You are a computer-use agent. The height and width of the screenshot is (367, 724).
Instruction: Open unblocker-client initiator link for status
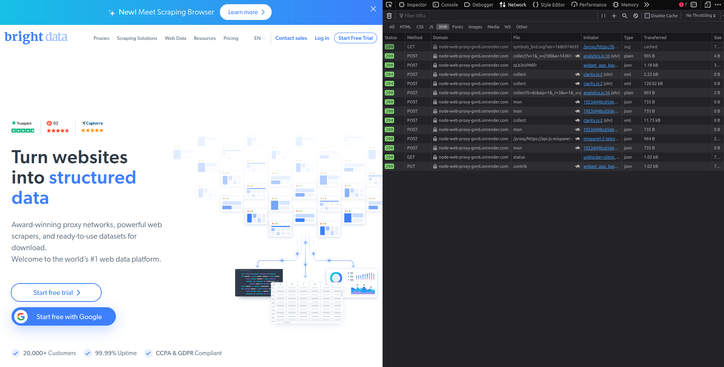(601, 157)
